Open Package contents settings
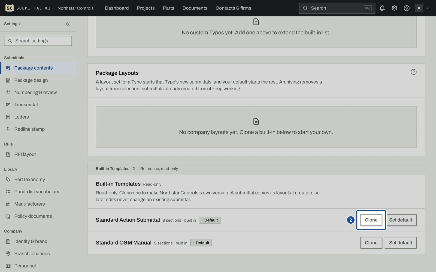Screen dimensions: 436x272 coord(38,68)
